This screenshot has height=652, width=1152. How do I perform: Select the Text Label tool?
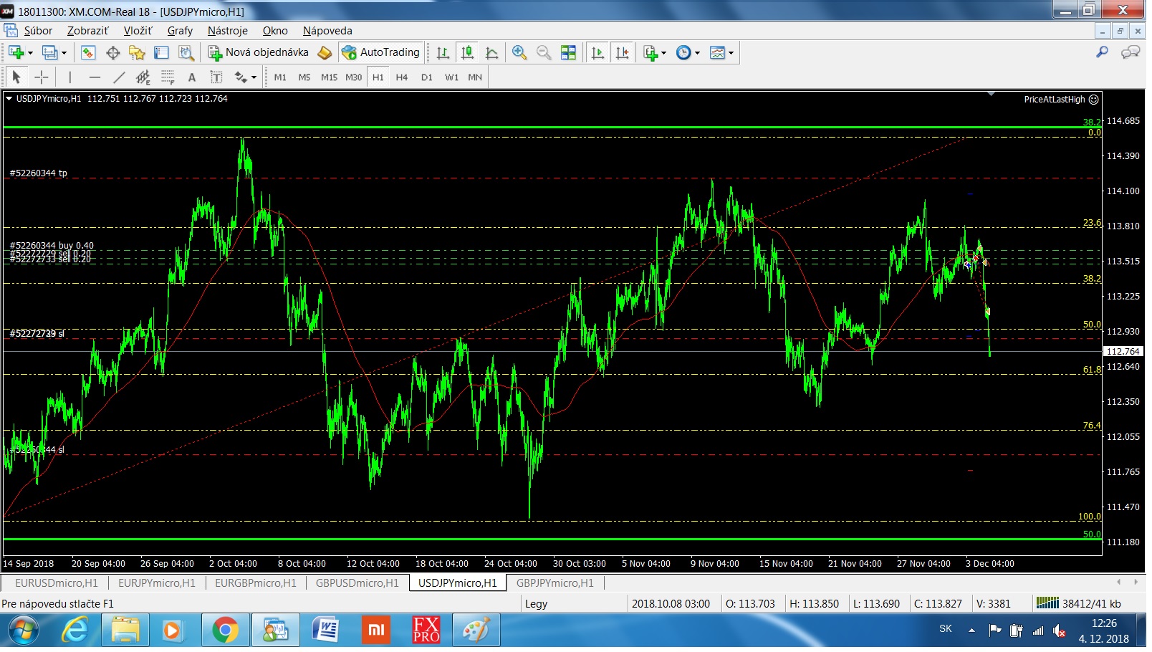[x=216, y=77]
